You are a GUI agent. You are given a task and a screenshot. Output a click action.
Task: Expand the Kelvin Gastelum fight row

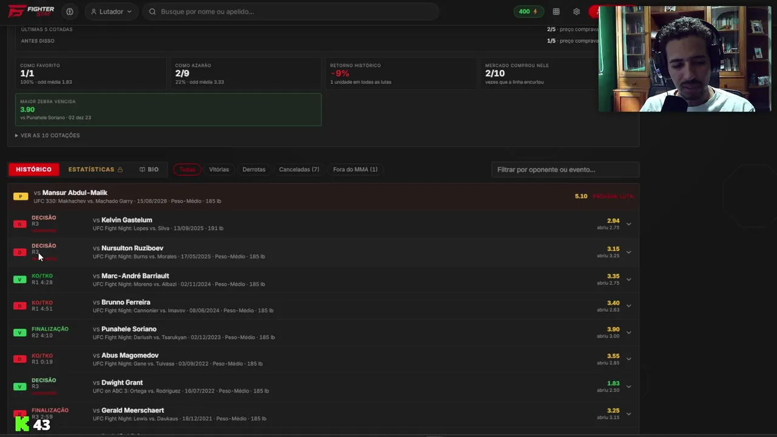(x=629, y=224)
